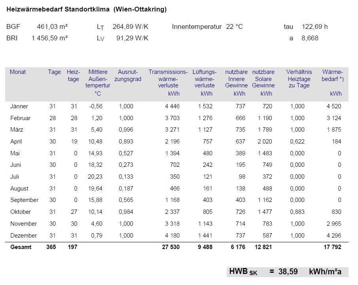Click Jänner's Wärmebedarf value 4 520

coord(333,106)
